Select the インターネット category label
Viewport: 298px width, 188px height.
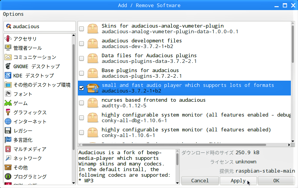pyautogui.click(x=30, y=122)
